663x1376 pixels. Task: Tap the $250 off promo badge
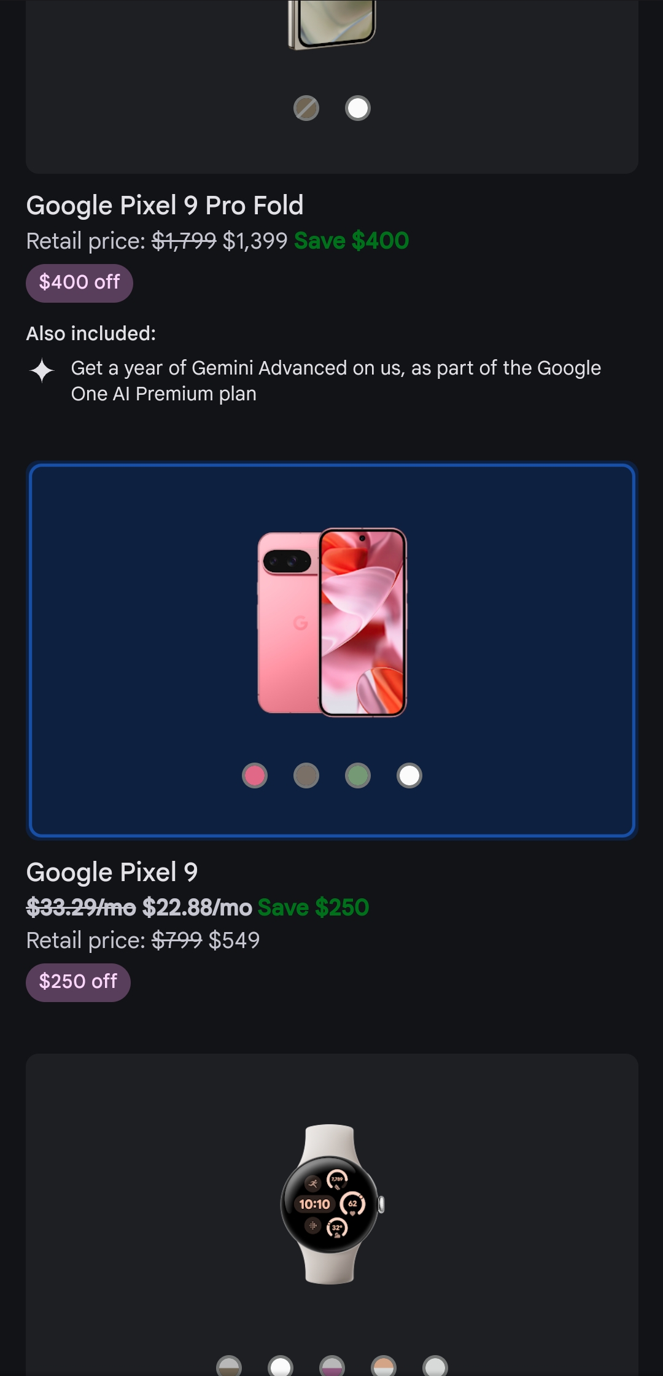click(x=78, y=982)
